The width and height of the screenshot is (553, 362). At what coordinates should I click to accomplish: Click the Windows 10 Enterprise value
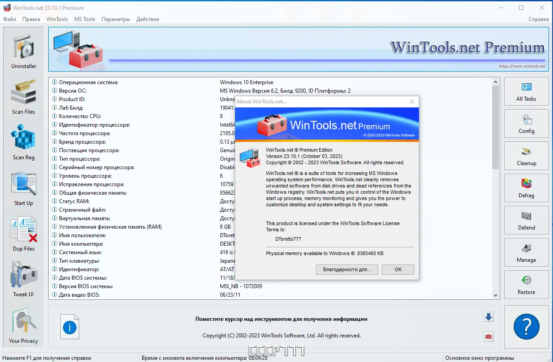(246, 82)
